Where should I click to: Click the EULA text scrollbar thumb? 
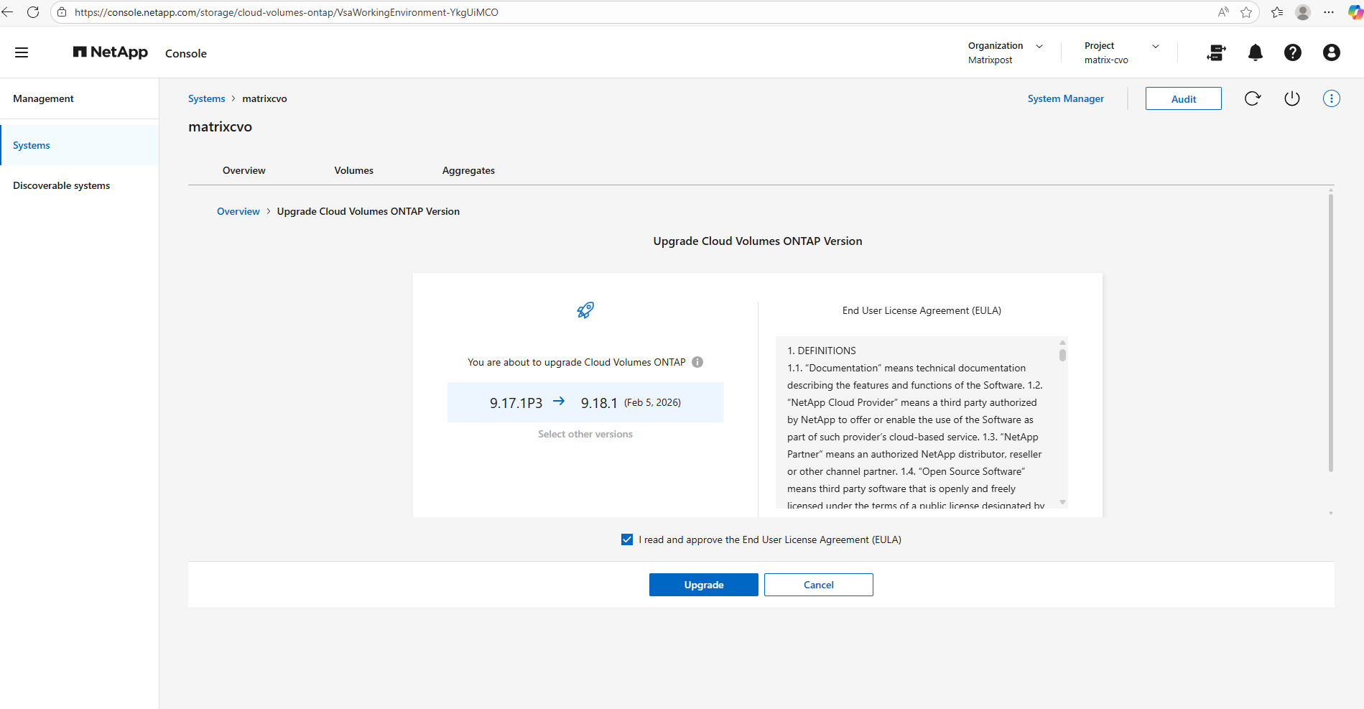(x=1062, y=355)
